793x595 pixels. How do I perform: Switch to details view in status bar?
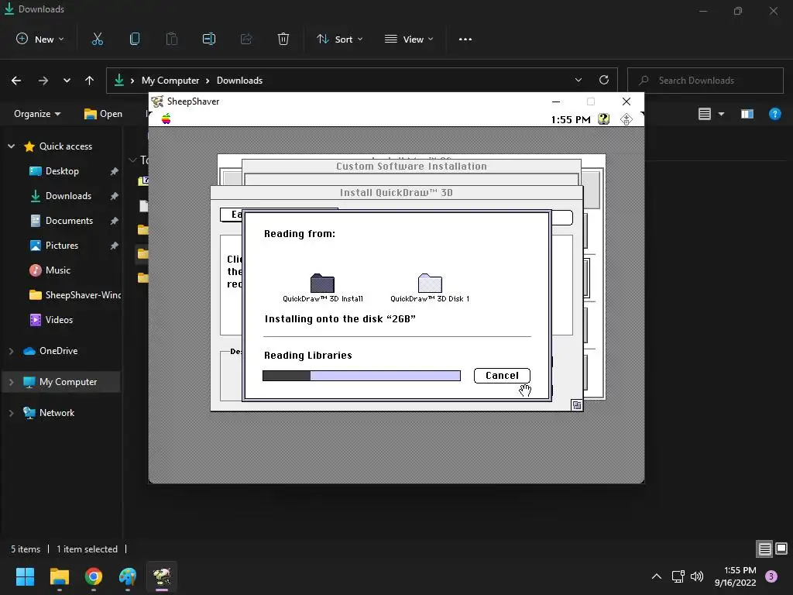[764, 549]
